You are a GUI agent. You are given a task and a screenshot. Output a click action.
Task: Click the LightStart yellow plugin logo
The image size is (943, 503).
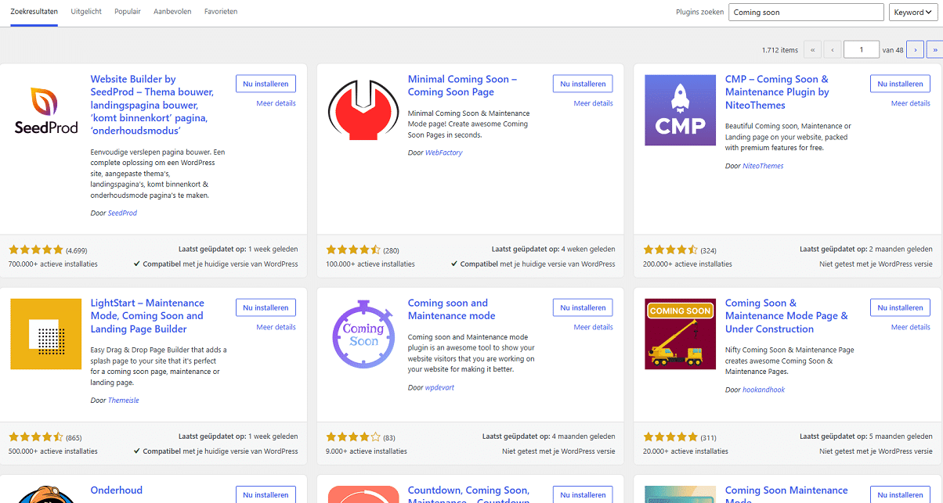pyautogui.click(x=46, y=334)
